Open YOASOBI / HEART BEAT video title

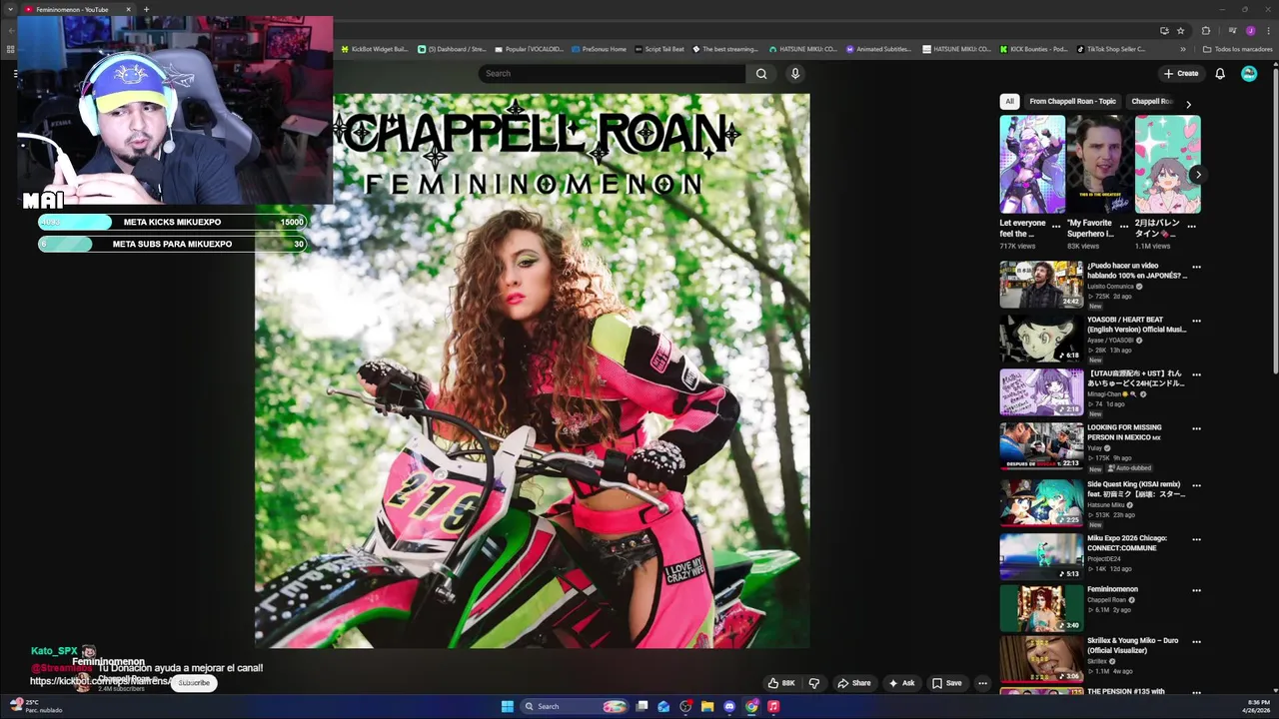tap(1137, 325)
